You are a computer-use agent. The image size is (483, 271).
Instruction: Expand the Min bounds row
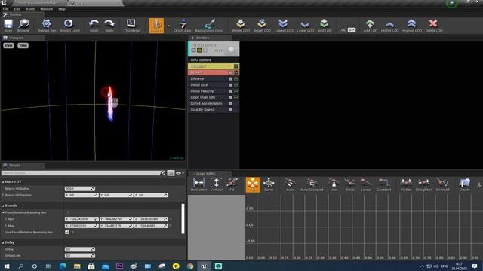click(x=6, y=219)
